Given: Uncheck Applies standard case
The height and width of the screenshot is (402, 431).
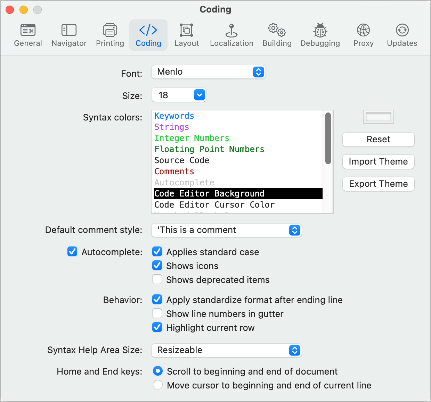Looking at the screenshot, I should pyautogui.click(x=157, y=251).
